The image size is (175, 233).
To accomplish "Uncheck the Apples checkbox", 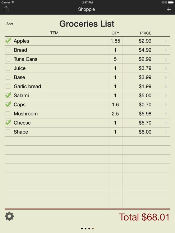I will click(x=8, y=41).
